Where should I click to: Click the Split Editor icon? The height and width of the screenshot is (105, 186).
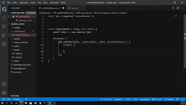[178, 8]
